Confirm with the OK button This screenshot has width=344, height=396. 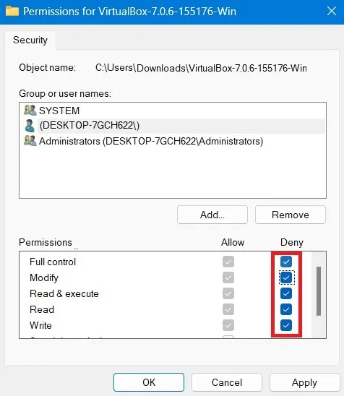tap(149, 382)
